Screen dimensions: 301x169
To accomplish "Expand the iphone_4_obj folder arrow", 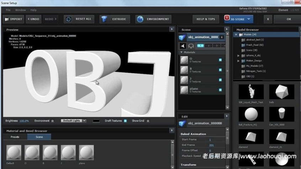I will tap(238, 56).
